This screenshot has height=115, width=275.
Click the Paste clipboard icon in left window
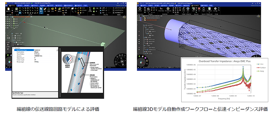(x=9, y=9)
